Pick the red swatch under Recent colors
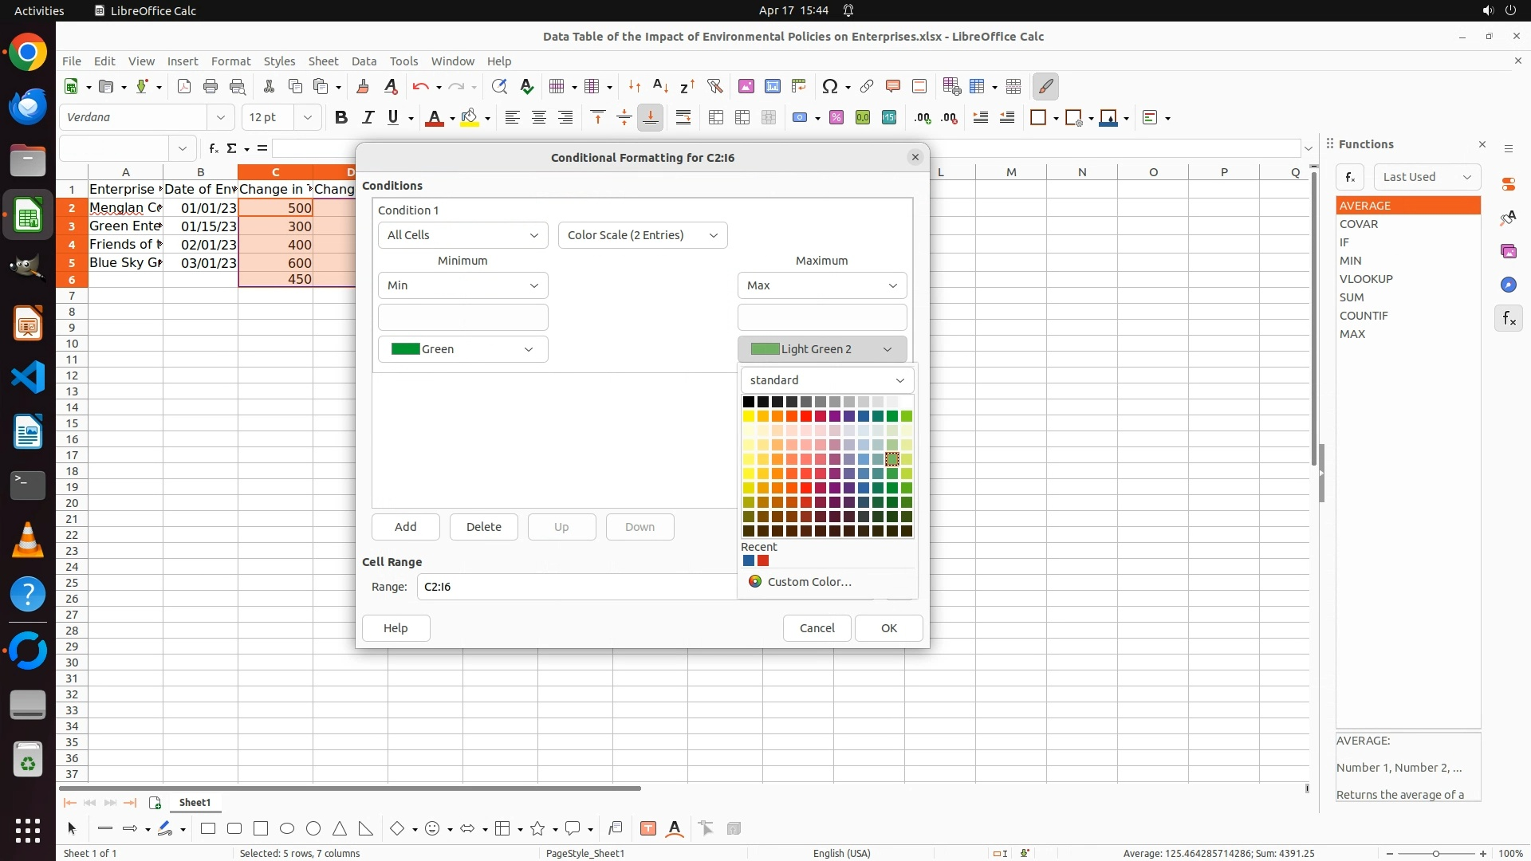Screen dimensions: 1531x861 [763, 561]
